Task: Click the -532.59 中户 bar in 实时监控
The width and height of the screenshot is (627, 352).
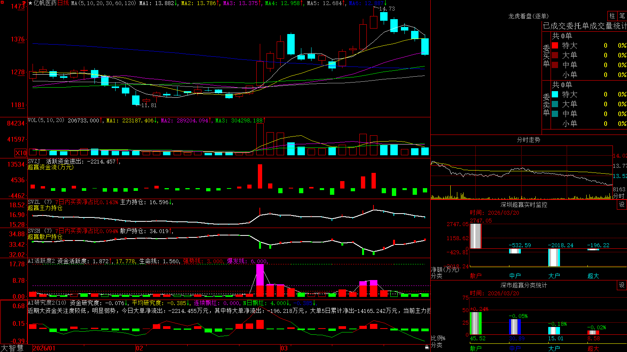Action: (x=515, y=251)
